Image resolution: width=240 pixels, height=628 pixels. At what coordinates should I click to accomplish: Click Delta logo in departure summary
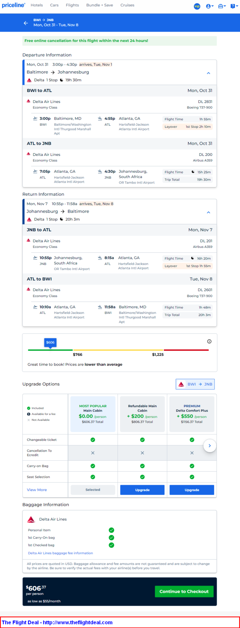(x=29, y=80)
